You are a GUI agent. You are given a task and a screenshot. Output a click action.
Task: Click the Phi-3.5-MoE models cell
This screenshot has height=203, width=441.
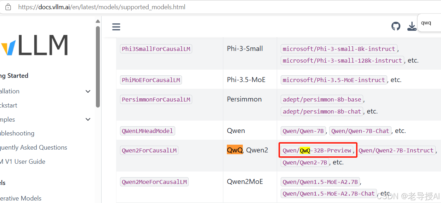point(246,80)
